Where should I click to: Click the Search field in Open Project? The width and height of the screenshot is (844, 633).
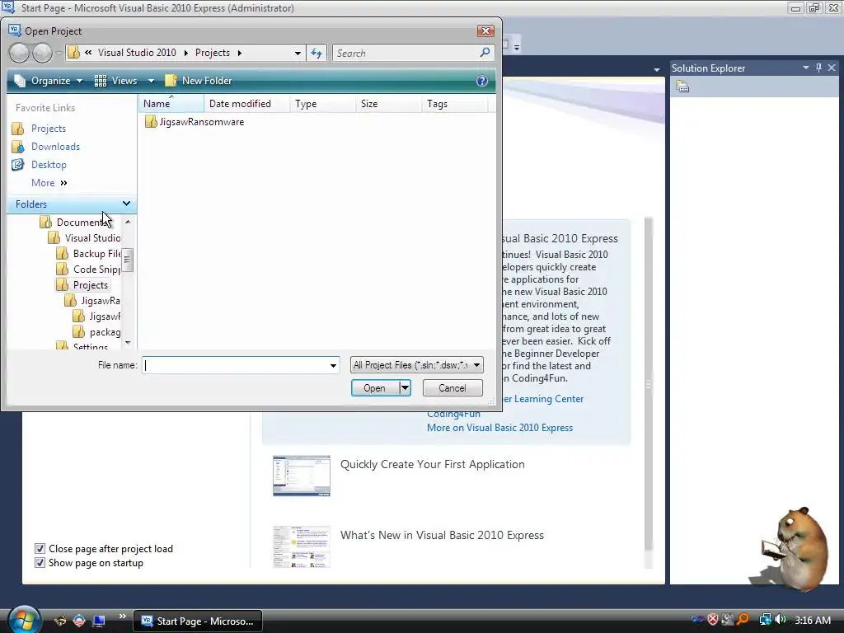(406, 53)
